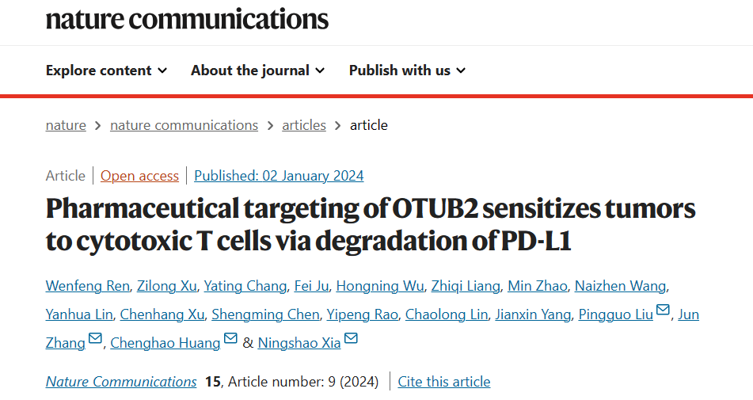This screenshot has width=753, height=400.
Task: Open the Cite this article link
Action: click(x=444, y=382)
